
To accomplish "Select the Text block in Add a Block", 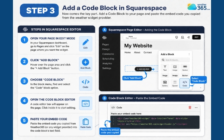I will (165, 68).
